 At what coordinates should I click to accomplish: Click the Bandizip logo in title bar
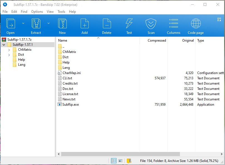coord(5,5)
